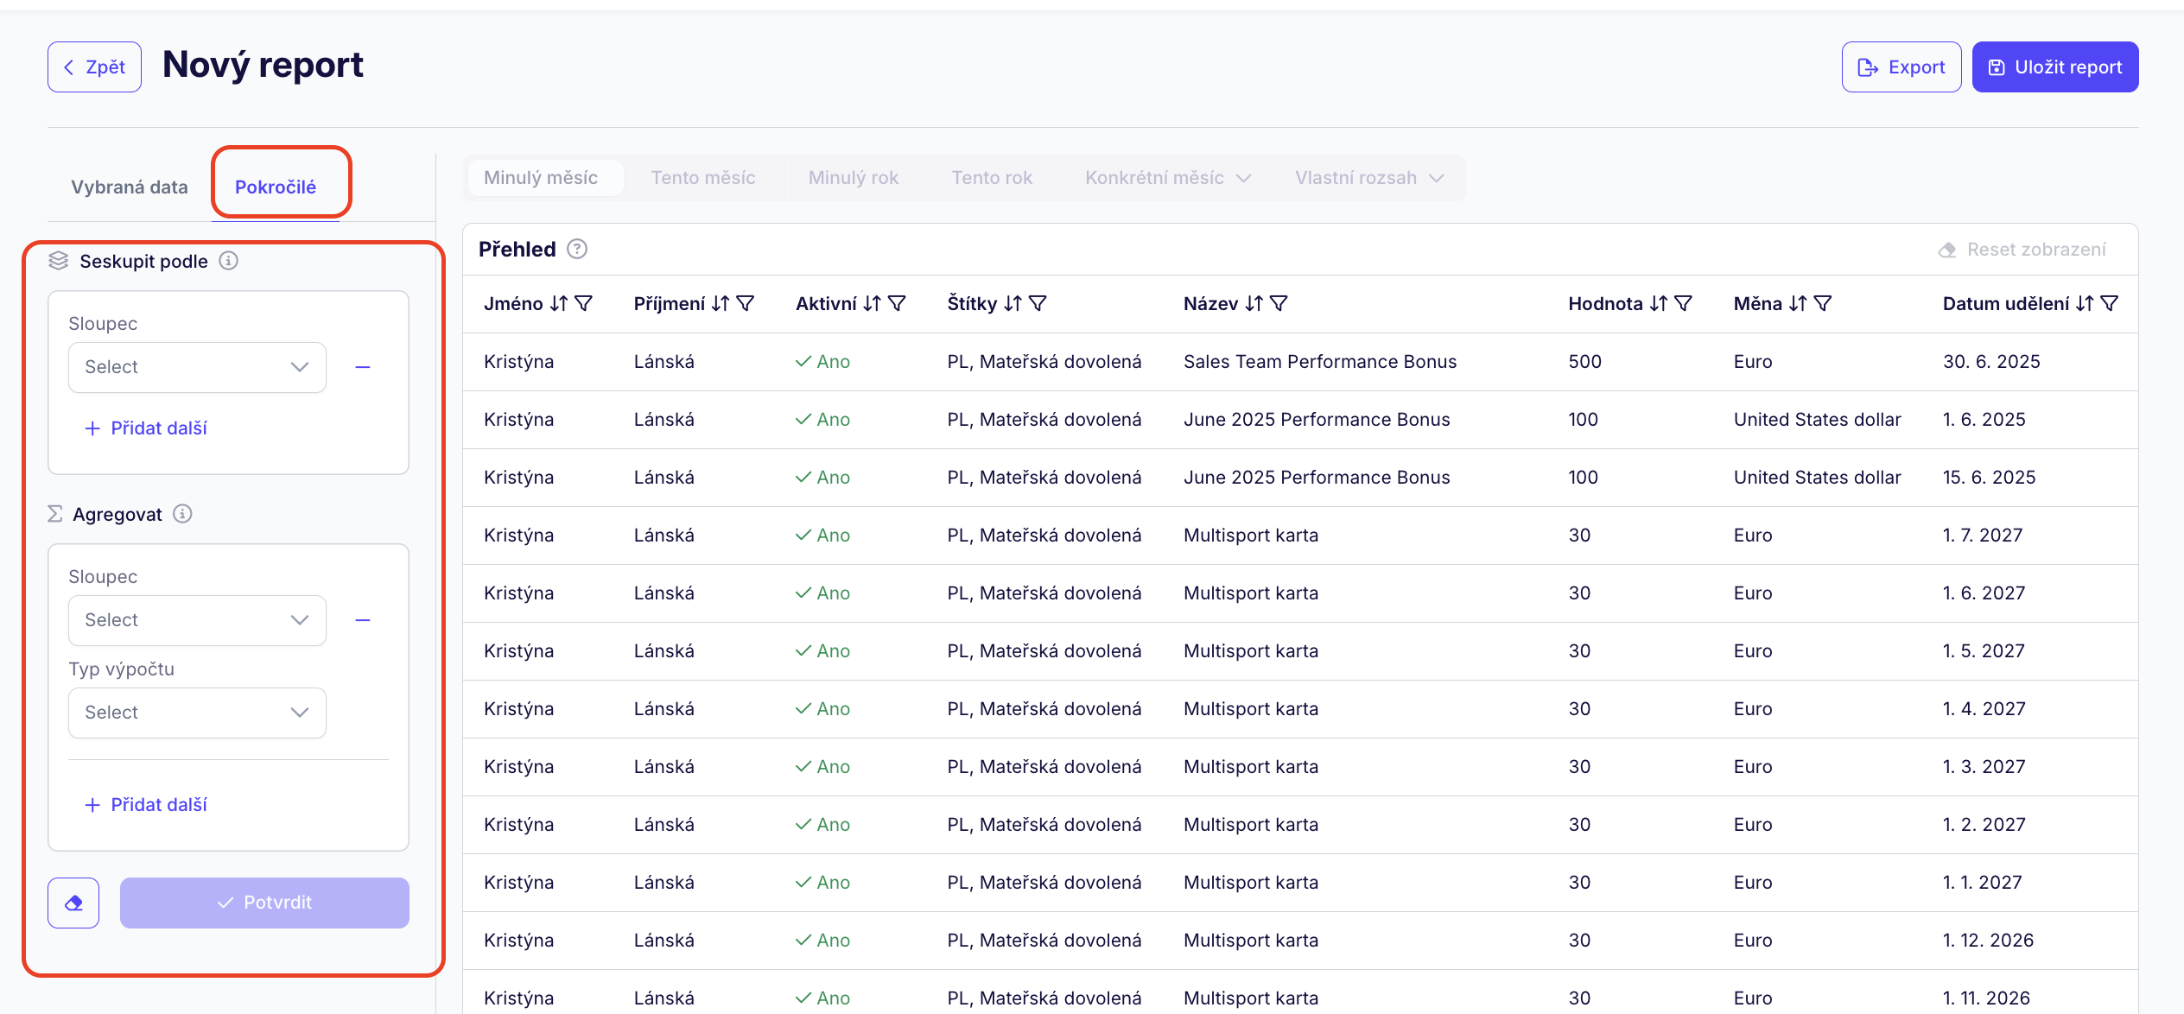The height and width of the screenshot is (1014, 2184).
Task: Expand the Vlastní rozsah dropdown
Action: [1368, 178]
